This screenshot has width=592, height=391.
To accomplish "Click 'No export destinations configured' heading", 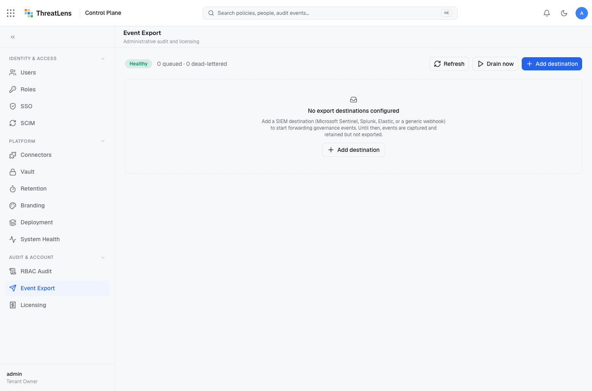I will click(354, 111).
